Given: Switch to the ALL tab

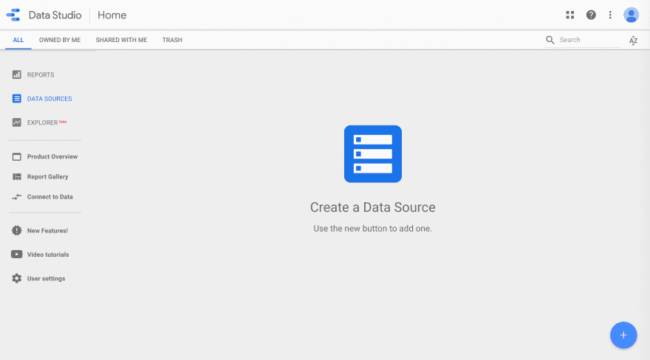Looking at the screenshot, I should point(18,40).
